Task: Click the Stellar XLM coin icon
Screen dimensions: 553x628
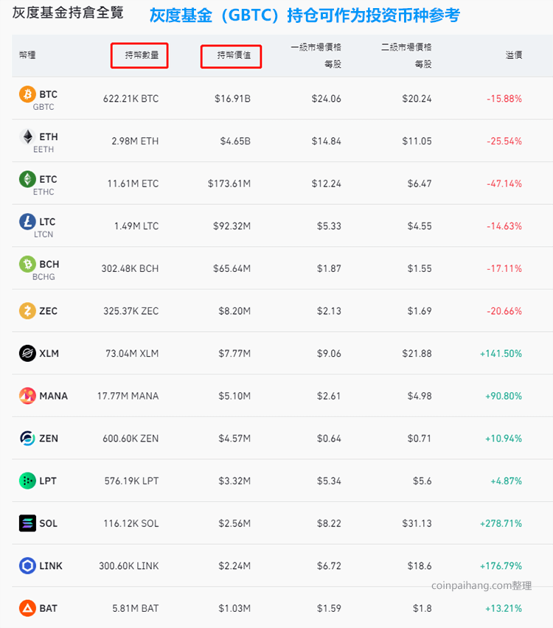Action: tap(27, 353)
